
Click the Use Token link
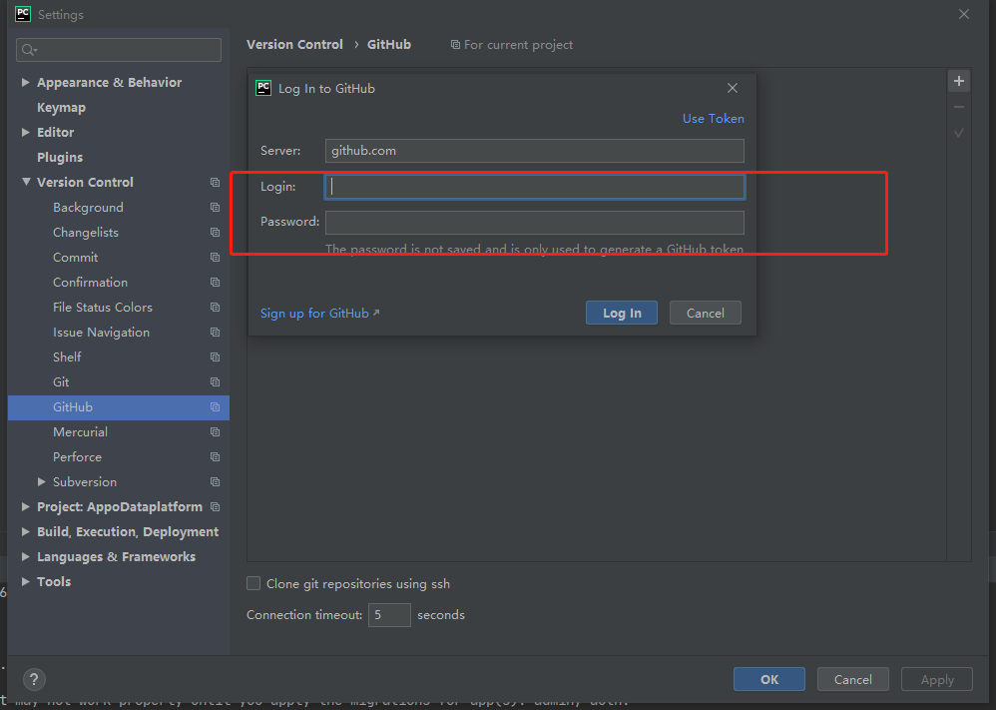(713, 118)
